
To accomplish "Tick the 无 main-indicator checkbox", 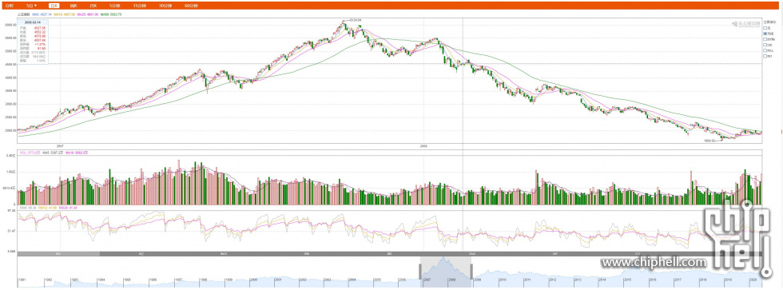I will tap(765, 28).
